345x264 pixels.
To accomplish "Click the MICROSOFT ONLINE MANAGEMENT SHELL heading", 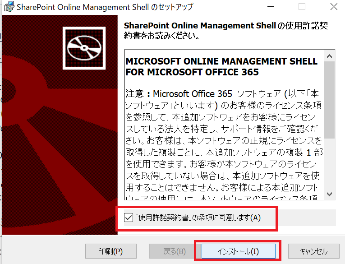I will click(x=221, y=66).
